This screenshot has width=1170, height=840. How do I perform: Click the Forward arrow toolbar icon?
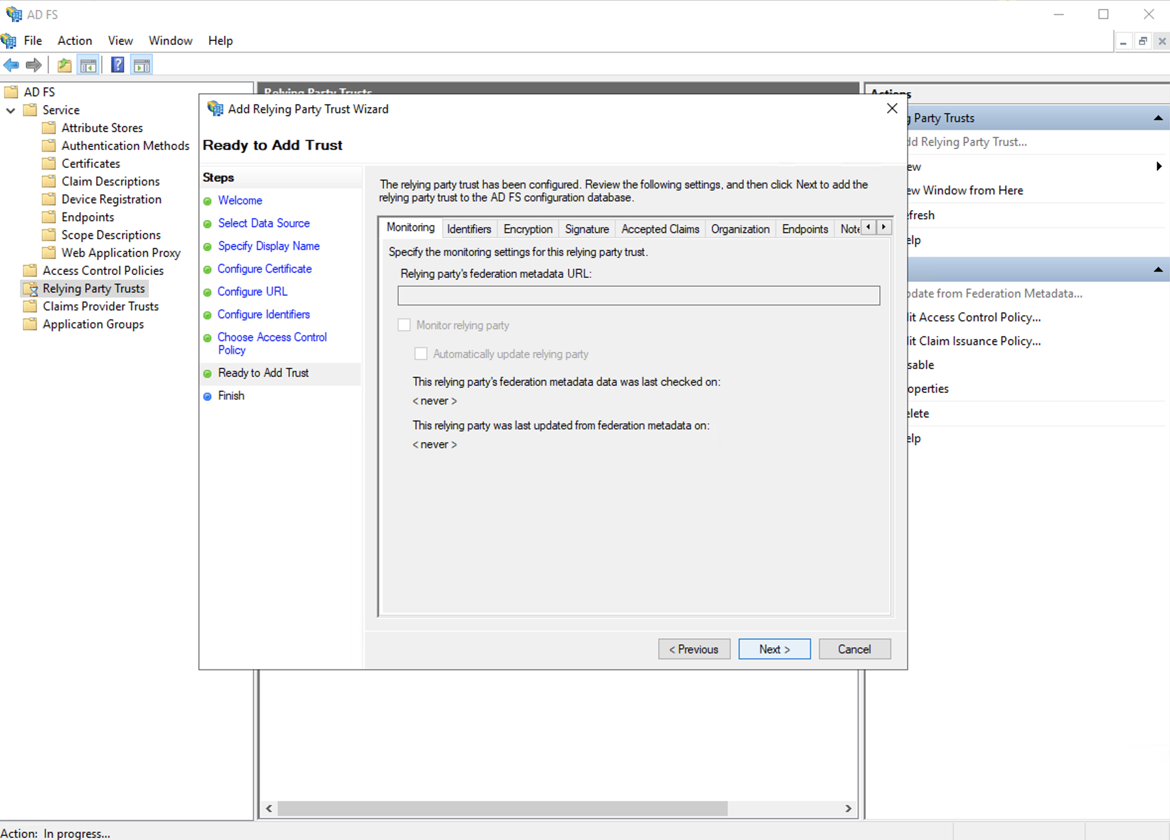34,65
